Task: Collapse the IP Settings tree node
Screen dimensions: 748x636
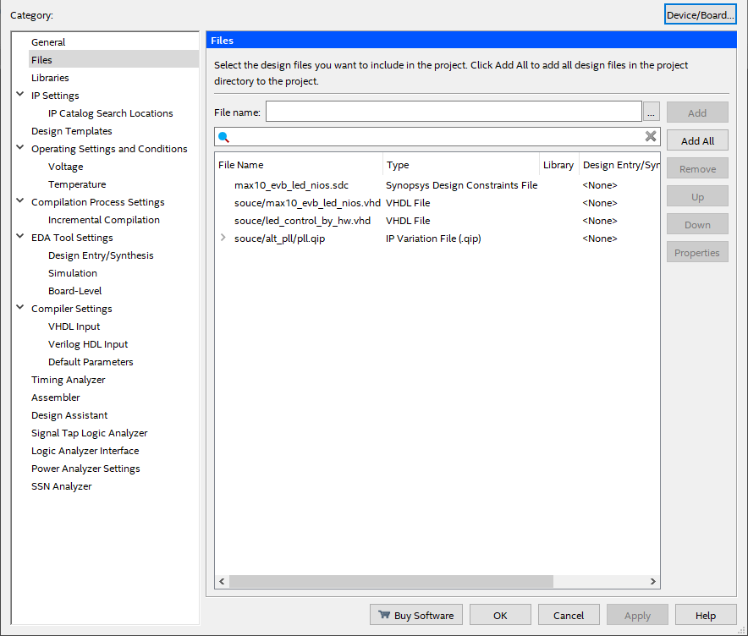Action: pyautogui.click(x=20, y=95)
